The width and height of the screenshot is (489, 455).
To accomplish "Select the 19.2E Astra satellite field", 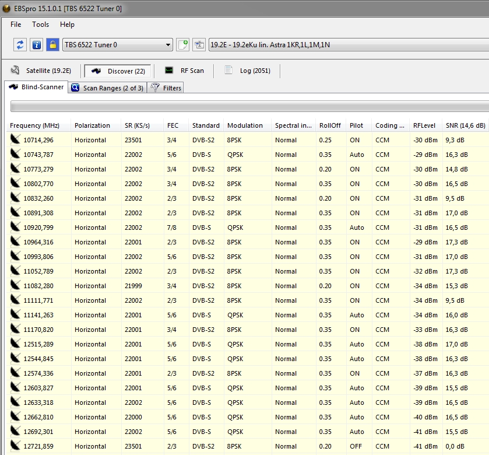I will [349, 45].
